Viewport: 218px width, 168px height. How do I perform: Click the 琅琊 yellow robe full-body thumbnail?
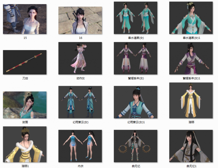(x=191, y=100)
